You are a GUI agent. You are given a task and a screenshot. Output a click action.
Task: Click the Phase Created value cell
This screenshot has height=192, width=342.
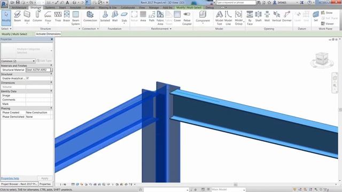coord(38,113)
